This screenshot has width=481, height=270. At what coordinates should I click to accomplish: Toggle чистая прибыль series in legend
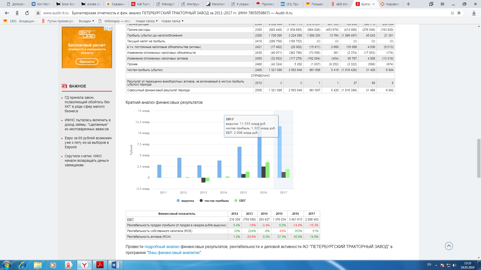214,201
